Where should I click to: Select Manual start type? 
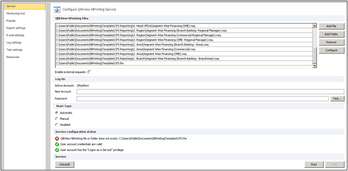[x=57, y=119]
